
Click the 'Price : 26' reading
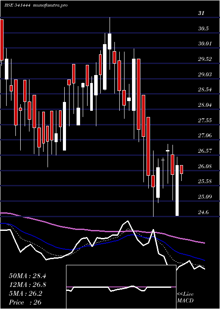(26, 302)
